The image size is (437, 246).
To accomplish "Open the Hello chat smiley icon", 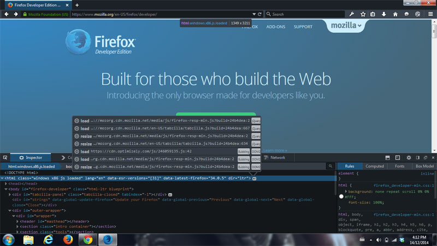I will [406, 14].
